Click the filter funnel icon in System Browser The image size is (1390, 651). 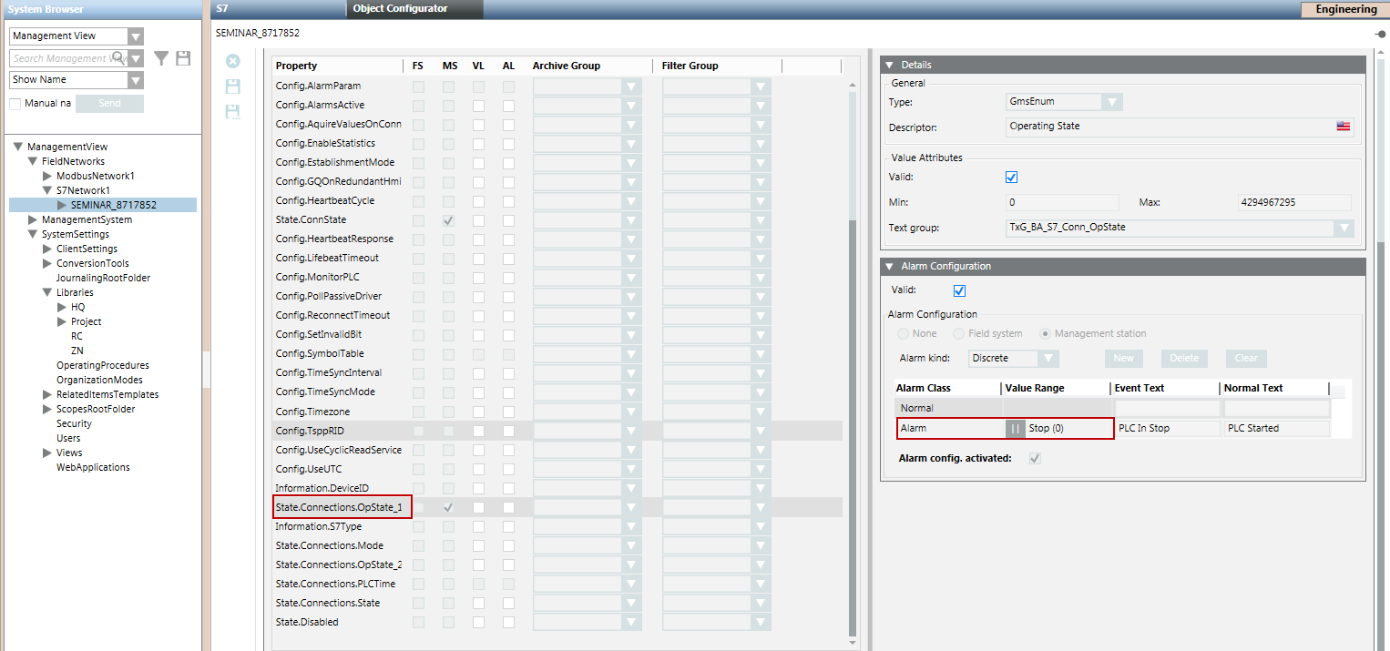tap(161, 58)
